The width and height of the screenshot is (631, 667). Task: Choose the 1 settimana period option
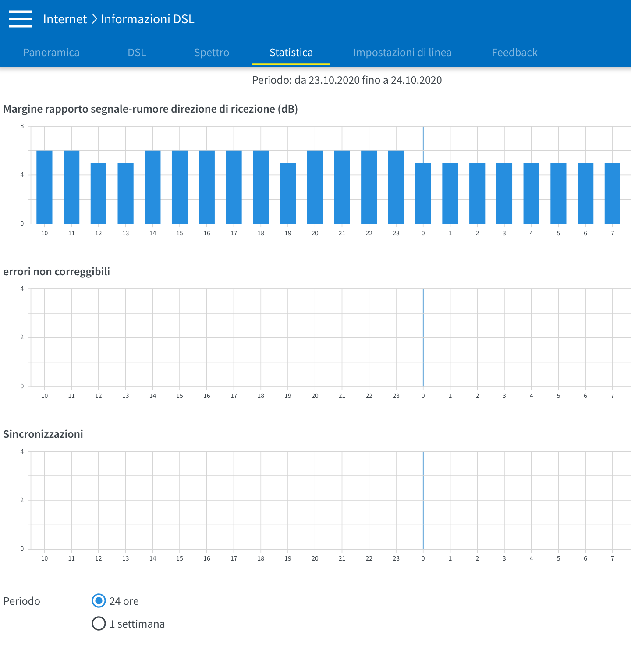point(99,624)
